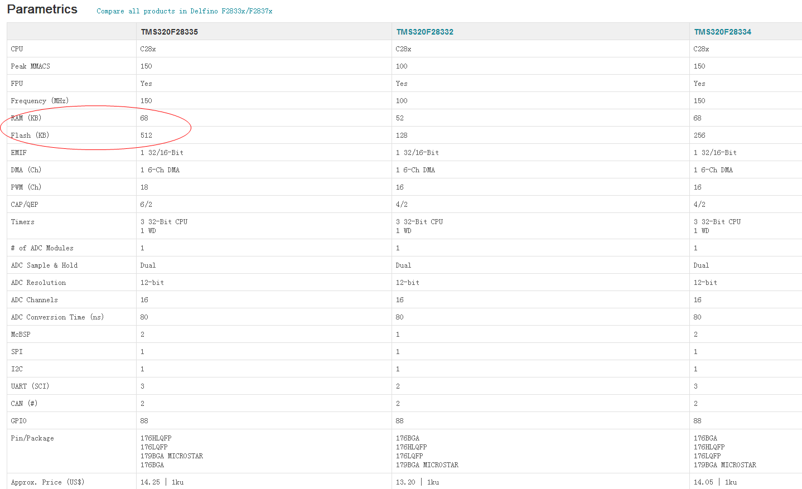Click the # of ADC Modules label

tap(42, 248)
